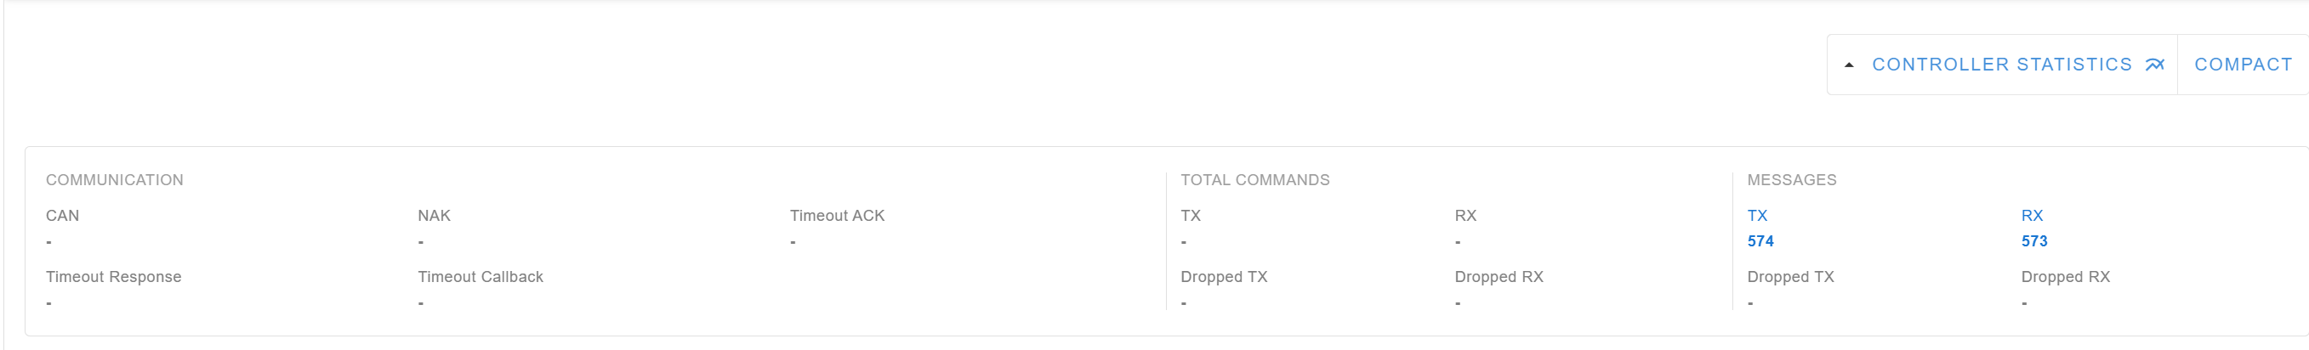Click the Timeout Response label

[x=113, y=277]
